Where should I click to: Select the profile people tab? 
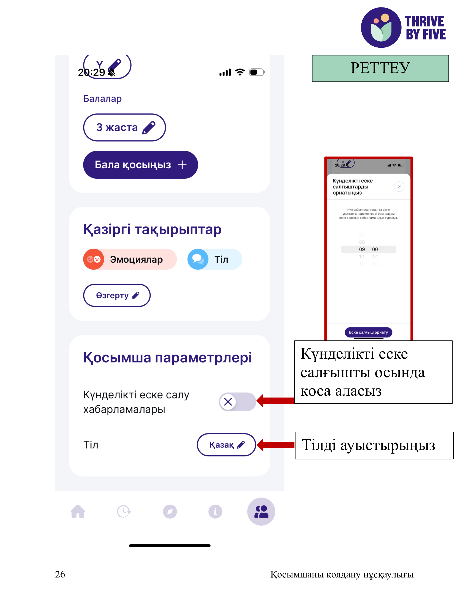(x=261, y=512)
